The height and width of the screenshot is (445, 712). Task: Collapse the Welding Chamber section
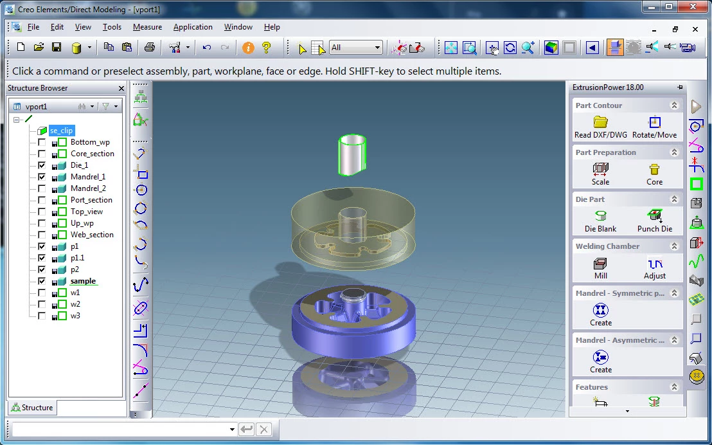click(674, 246)
